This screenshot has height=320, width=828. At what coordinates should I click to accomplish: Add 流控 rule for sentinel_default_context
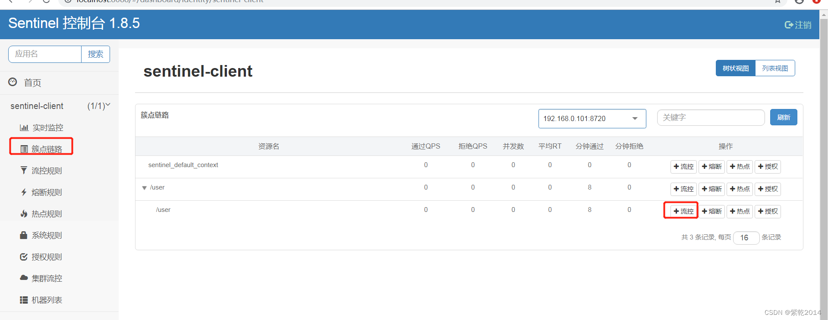[x=683, y=167]
